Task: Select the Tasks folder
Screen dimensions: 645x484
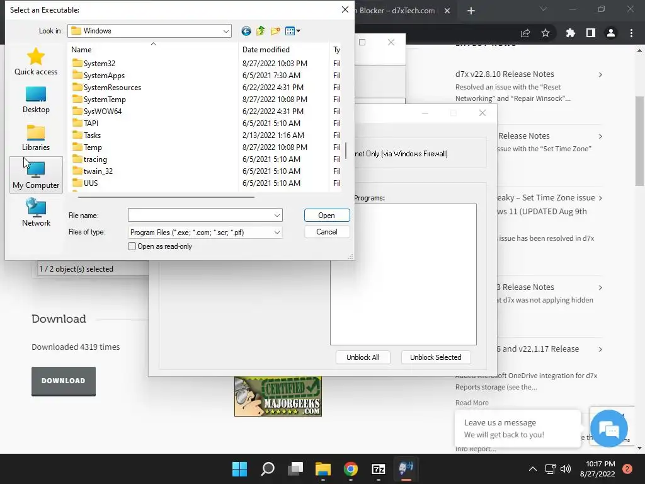Action: [92, 135]
